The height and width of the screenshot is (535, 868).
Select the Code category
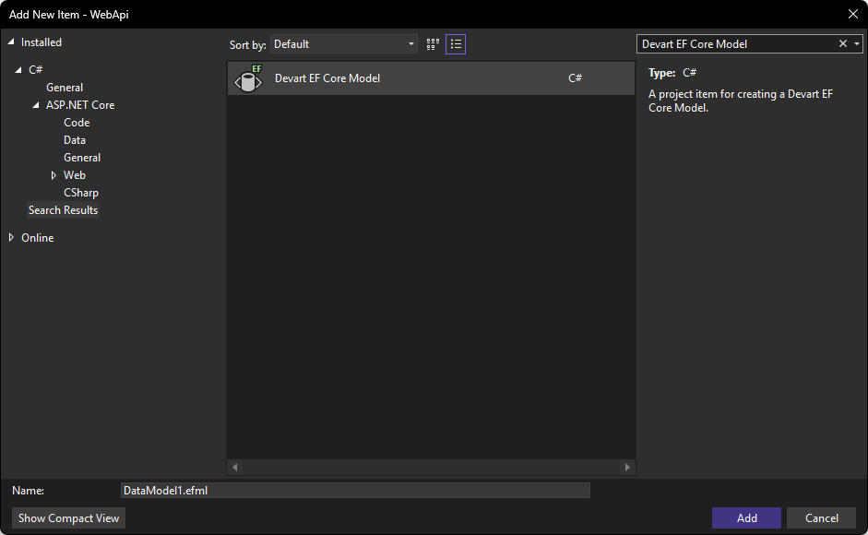[77, 122]
